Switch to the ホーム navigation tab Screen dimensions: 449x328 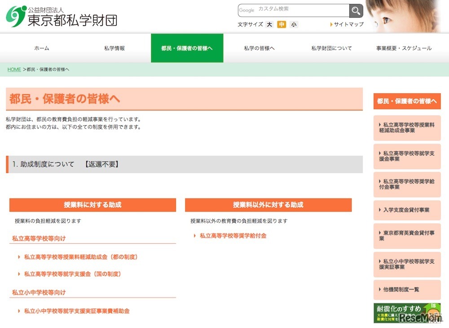click(41, 48)
